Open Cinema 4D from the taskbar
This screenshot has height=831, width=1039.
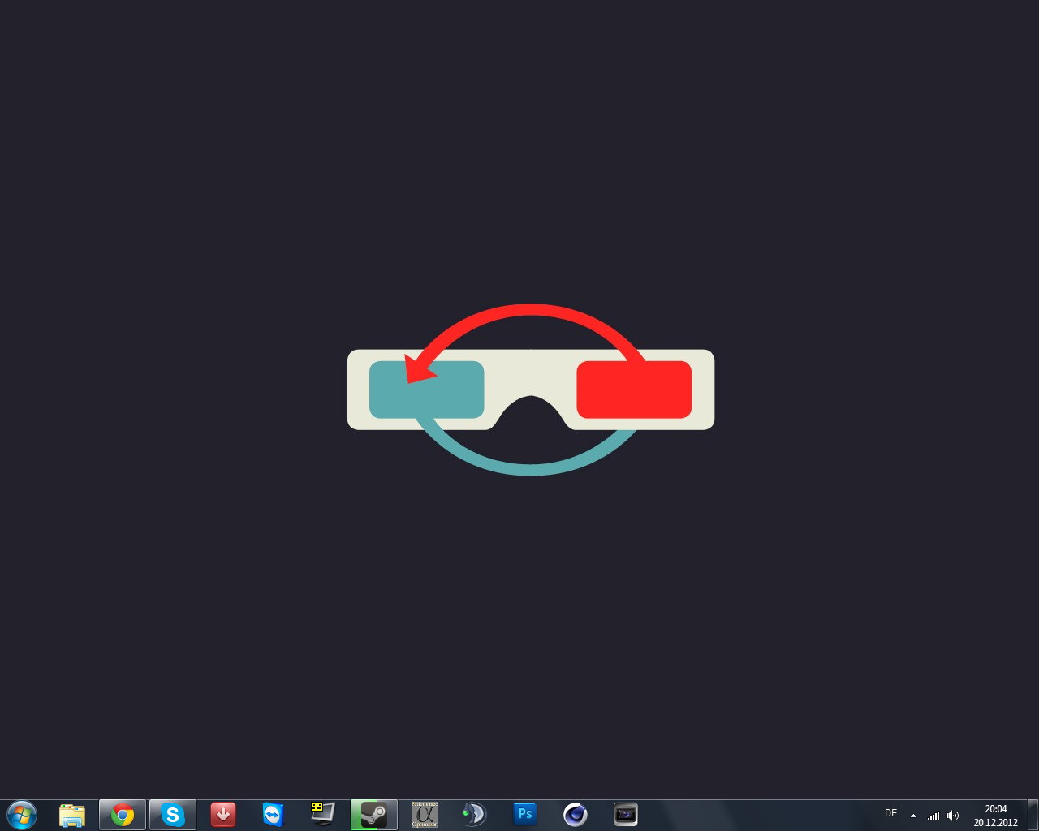click(x=576, y=815)
